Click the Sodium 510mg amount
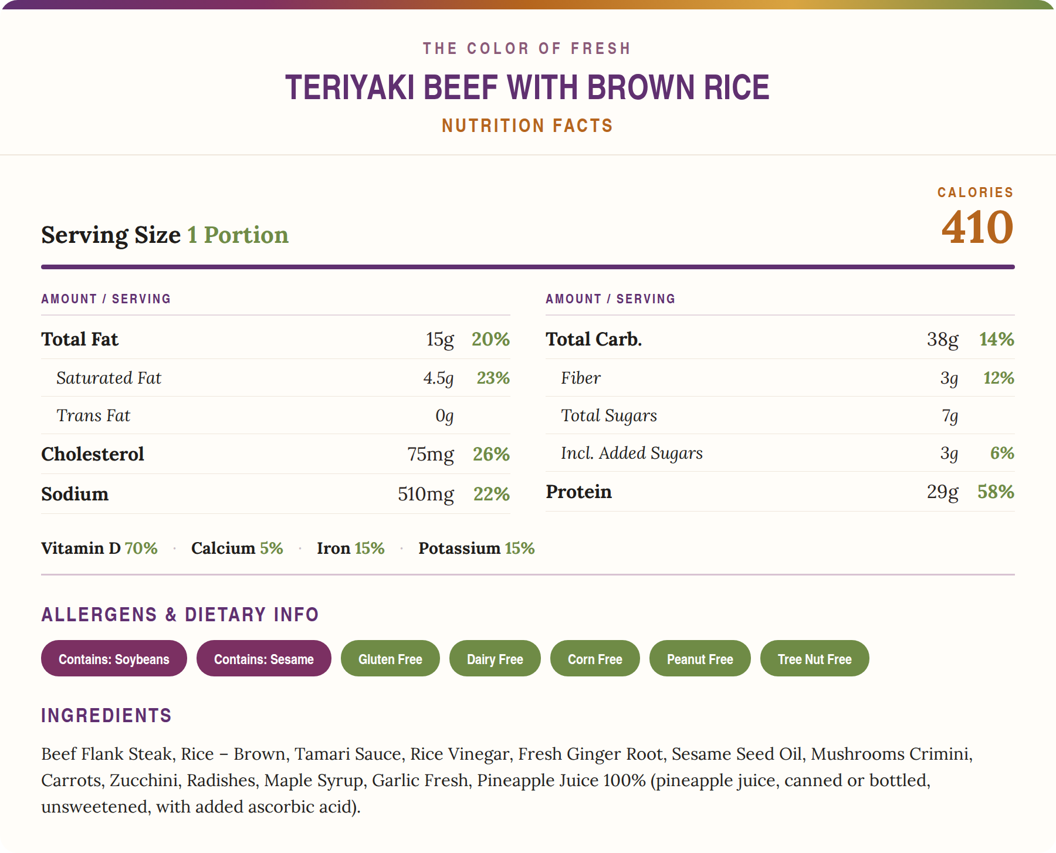This screenshot has width=1056, height=853. click(425, 494)
